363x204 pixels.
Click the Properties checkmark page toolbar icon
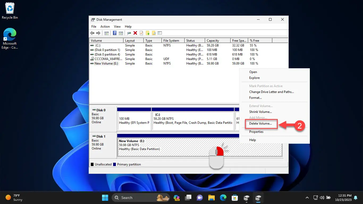[141, 33]
